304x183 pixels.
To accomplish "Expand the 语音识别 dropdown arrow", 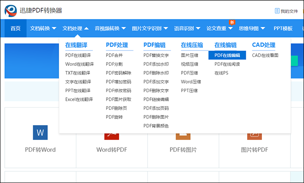I will point(198,29).
